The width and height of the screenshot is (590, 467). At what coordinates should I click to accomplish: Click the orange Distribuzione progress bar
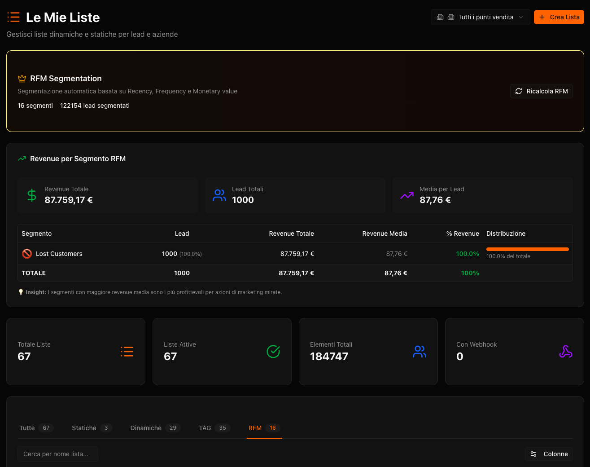pos(527,249)
